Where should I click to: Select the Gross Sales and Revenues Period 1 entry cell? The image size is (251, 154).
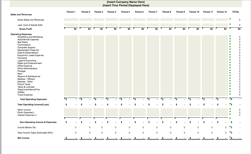pos(71,19)
